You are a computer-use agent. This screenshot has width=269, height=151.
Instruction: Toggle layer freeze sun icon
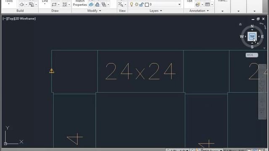click(137, 5)
